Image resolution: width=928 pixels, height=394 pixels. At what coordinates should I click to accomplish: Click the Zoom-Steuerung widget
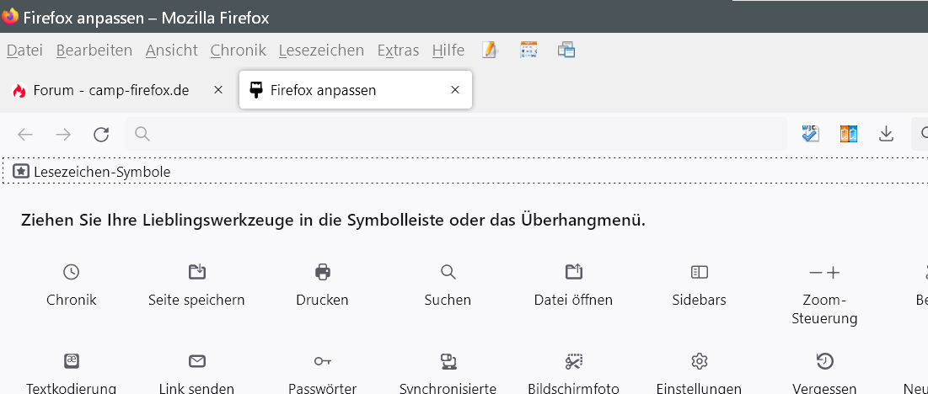[x=824, y=272]
